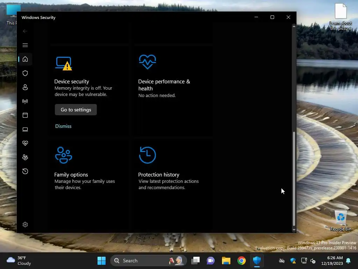Click the vertical scrollbar thumb
Screen dimensions: 358x269
point(294,179)
